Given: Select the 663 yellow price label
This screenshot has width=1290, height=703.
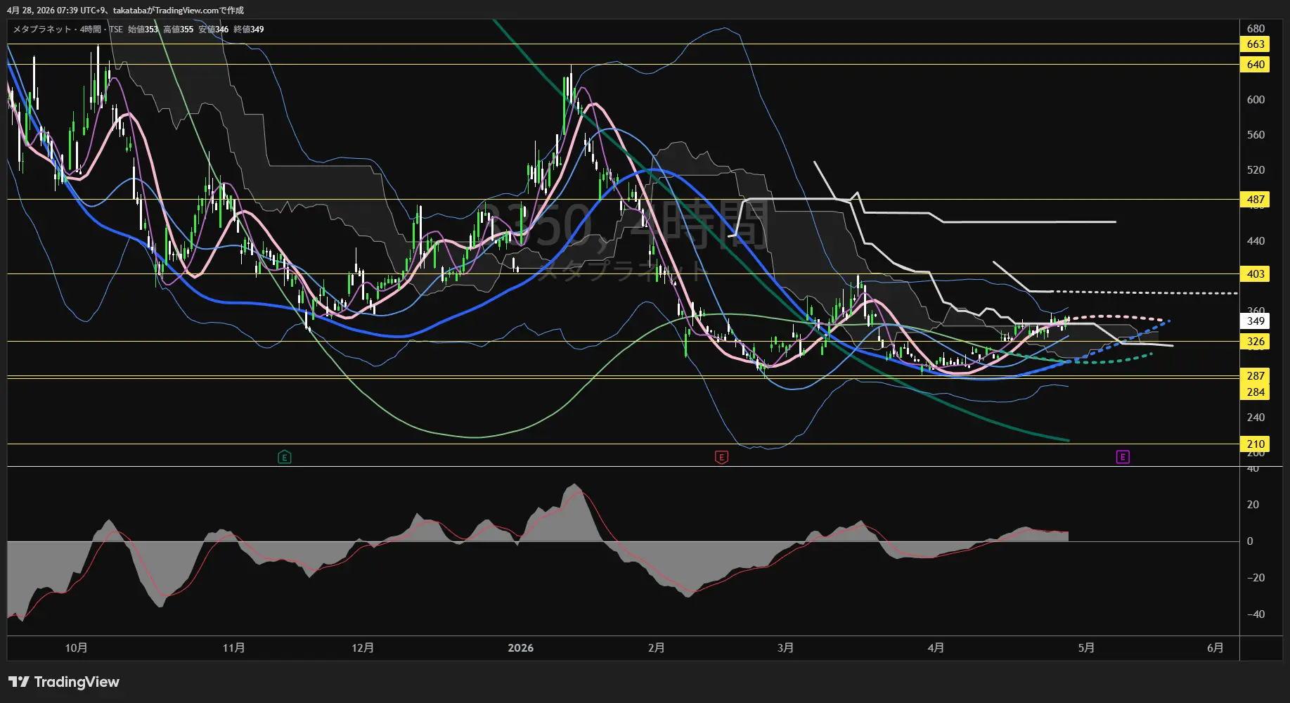Looking at the screenshot, I should coord(1256,44).
